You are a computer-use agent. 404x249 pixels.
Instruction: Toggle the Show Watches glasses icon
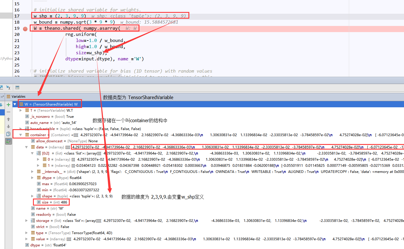[x=8, y=141]
